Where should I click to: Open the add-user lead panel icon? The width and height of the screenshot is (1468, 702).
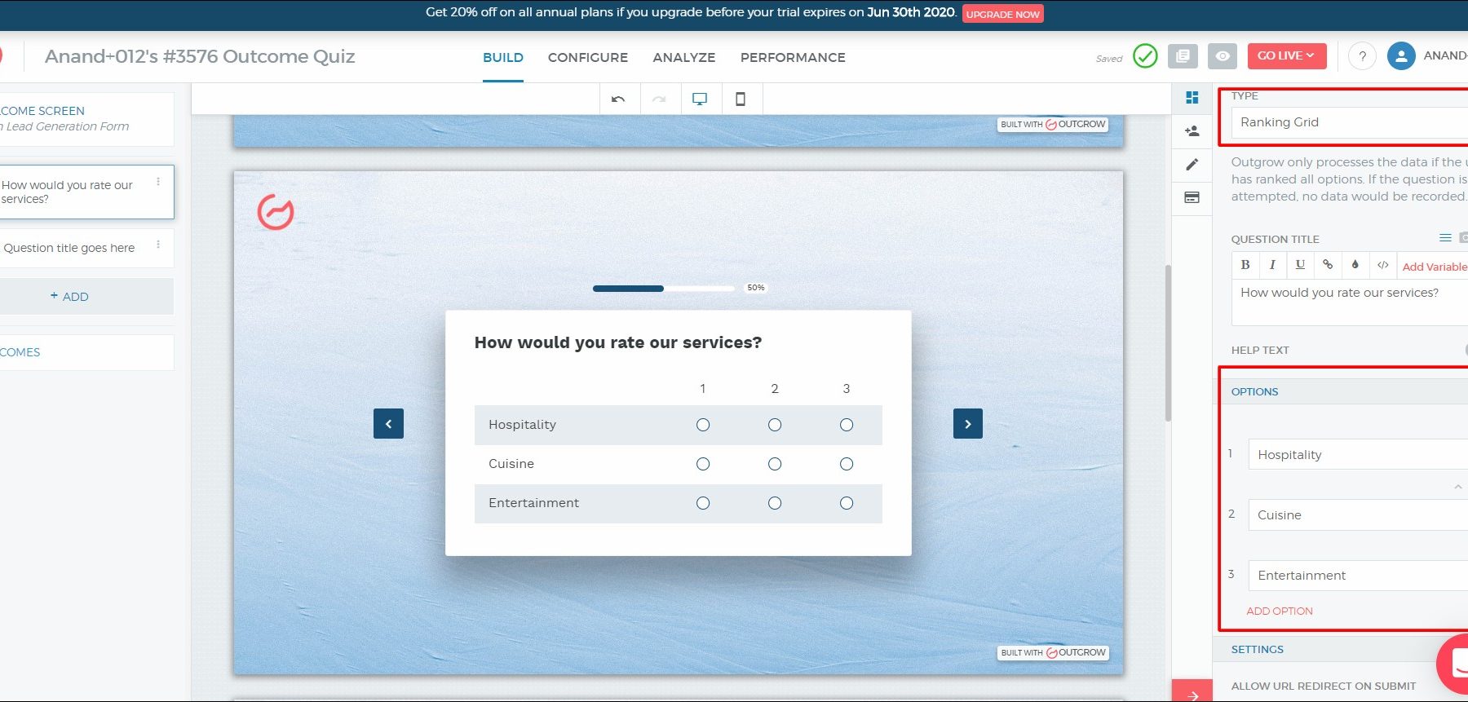1192,131
